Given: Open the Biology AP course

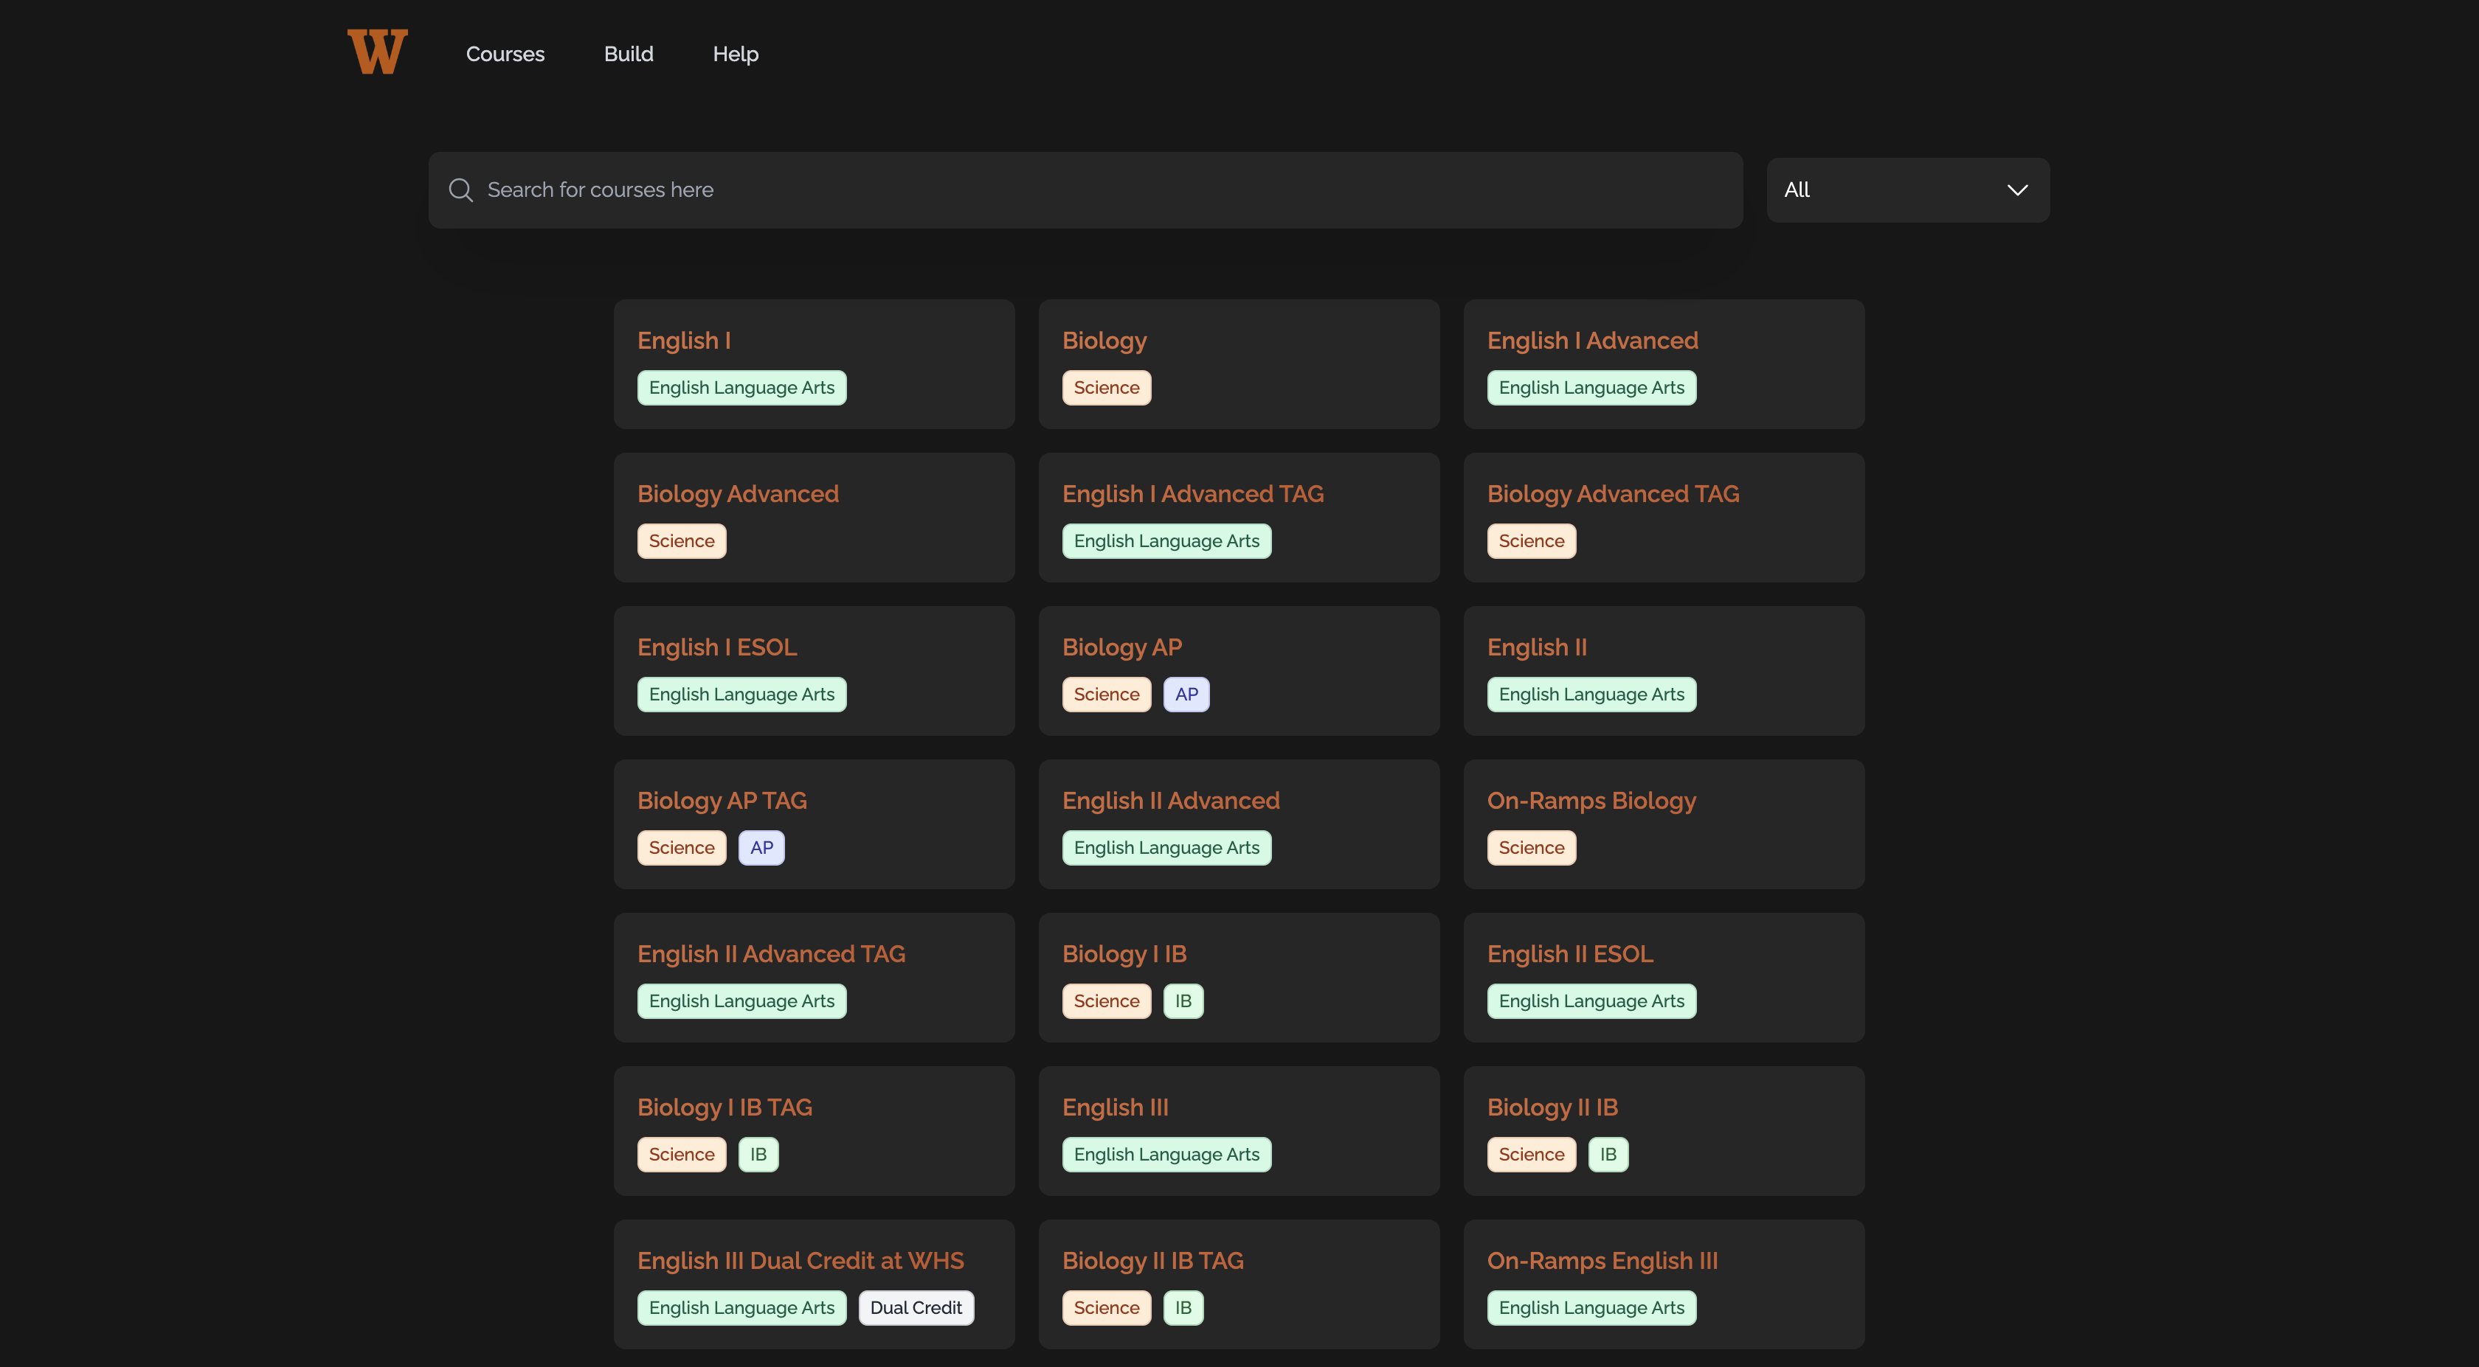Looking at the screenshot, I should (1121, 647).
